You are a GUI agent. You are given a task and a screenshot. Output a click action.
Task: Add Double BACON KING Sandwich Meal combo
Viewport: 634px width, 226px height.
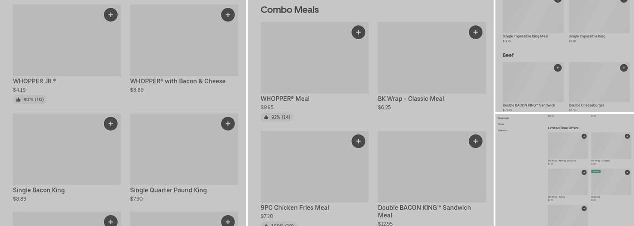click(475, 141)
